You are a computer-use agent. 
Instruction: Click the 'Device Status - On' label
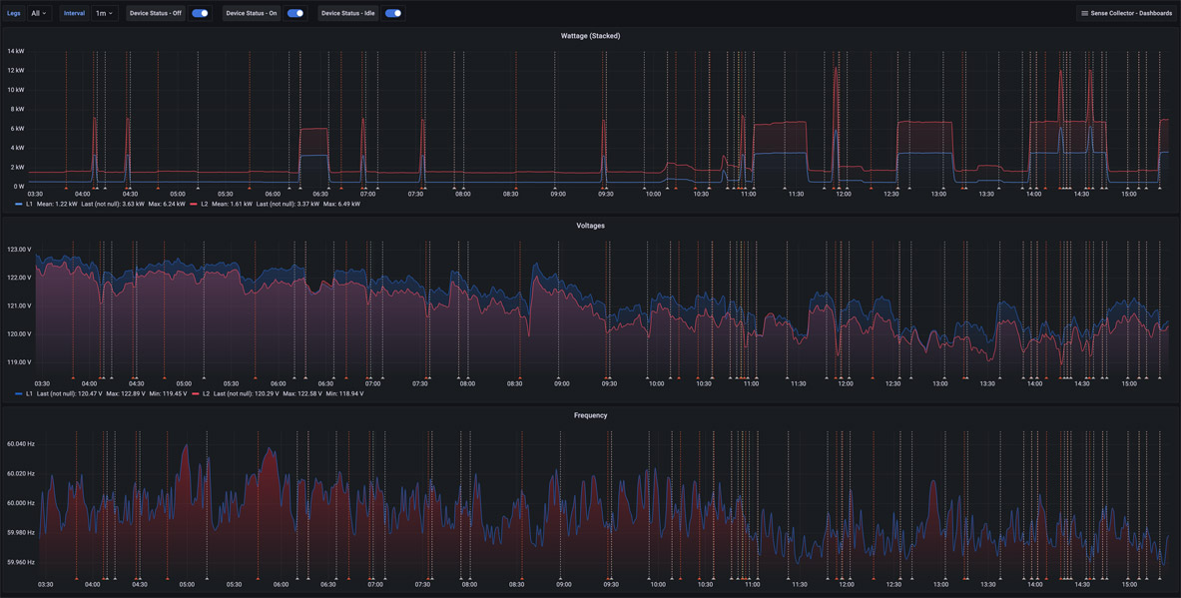tap(253, 13)
